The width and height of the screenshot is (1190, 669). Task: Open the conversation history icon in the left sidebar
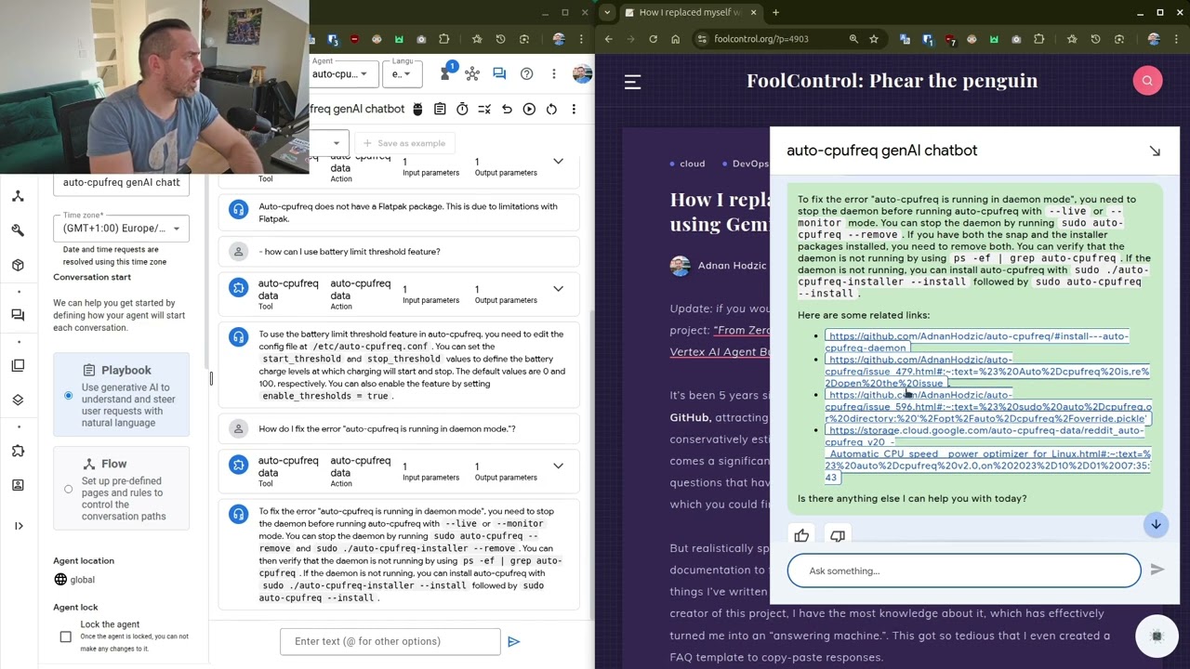pyautogui.click(x=18, y=315)
